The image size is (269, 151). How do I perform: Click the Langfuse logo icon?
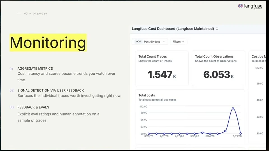pyautogui.click(x=240, y=6)
